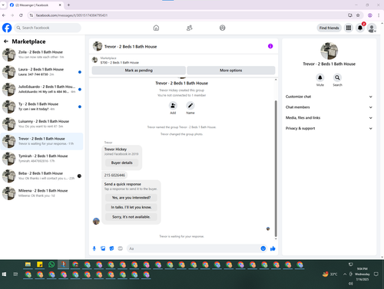The width and height of the screenshot is (384, 289).
Task: Open the menu grid icon
Action: pyautogui.click(x=349, y=28)
